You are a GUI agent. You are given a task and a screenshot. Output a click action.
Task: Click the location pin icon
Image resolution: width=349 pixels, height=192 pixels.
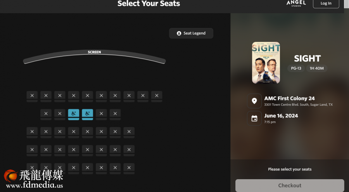pyautogui.click(x=254, y=101)
